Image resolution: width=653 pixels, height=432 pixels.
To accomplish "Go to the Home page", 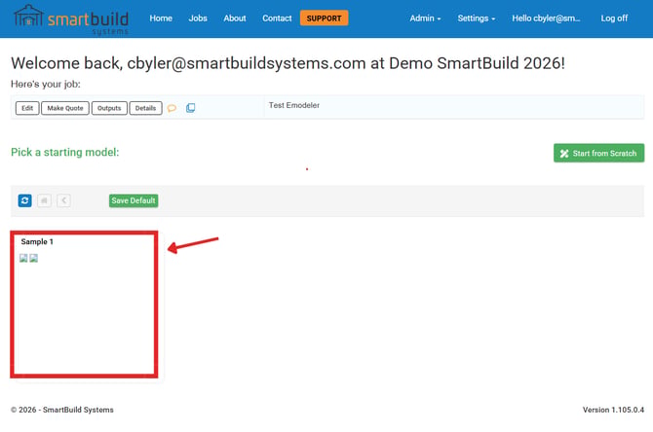I will pos(161,18).
